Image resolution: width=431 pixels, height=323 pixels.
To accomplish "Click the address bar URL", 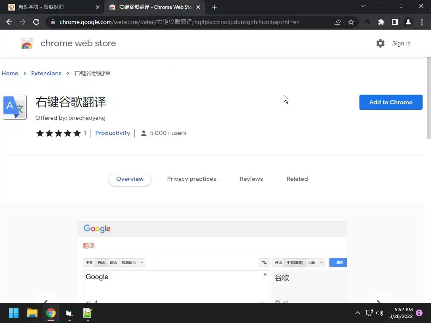I will pyautogui.click(x=179, y=22).
